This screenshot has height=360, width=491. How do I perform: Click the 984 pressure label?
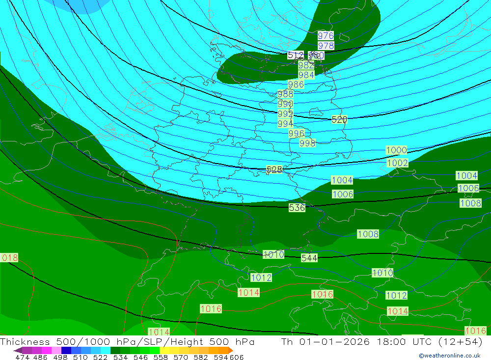[306, 75]
